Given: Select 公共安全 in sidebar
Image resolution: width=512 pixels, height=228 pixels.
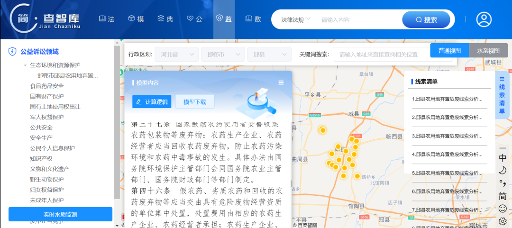Looking at the screenshot, I should pos(41,128).
